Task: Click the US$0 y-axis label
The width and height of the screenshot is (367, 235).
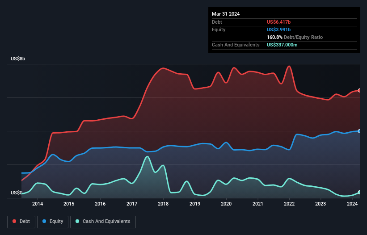Action: [17, 193]
